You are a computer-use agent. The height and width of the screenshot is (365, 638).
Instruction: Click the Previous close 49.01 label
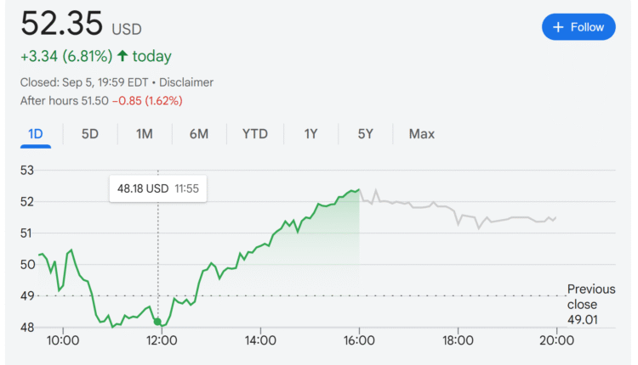(x=590, y=304)
